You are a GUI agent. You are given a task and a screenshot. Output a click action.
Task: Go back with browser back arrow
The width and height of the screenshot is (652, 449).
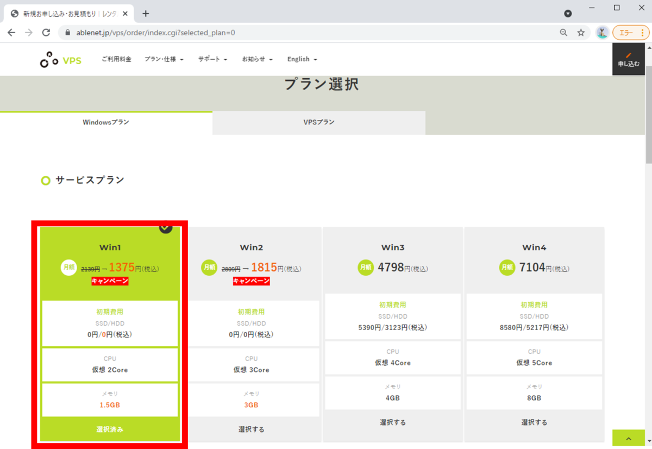tap(11, 33)
